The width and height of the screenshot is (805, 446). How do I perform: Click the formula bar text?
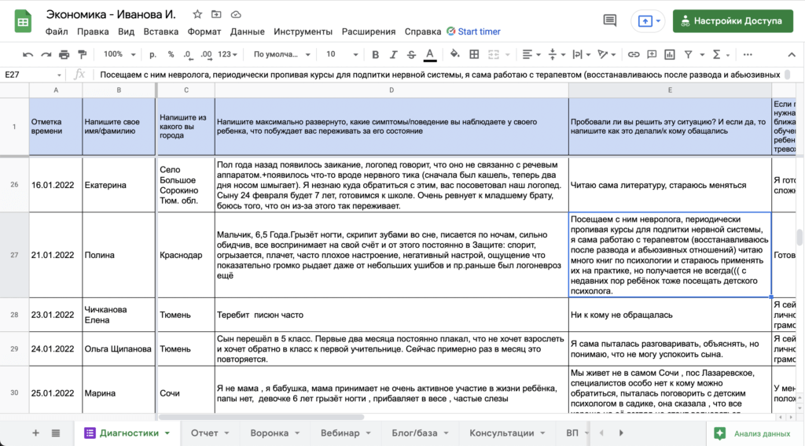(440, 75)
